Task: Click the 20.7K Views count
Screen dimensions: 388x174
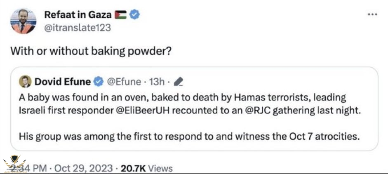Action: (x=146, y=168)
